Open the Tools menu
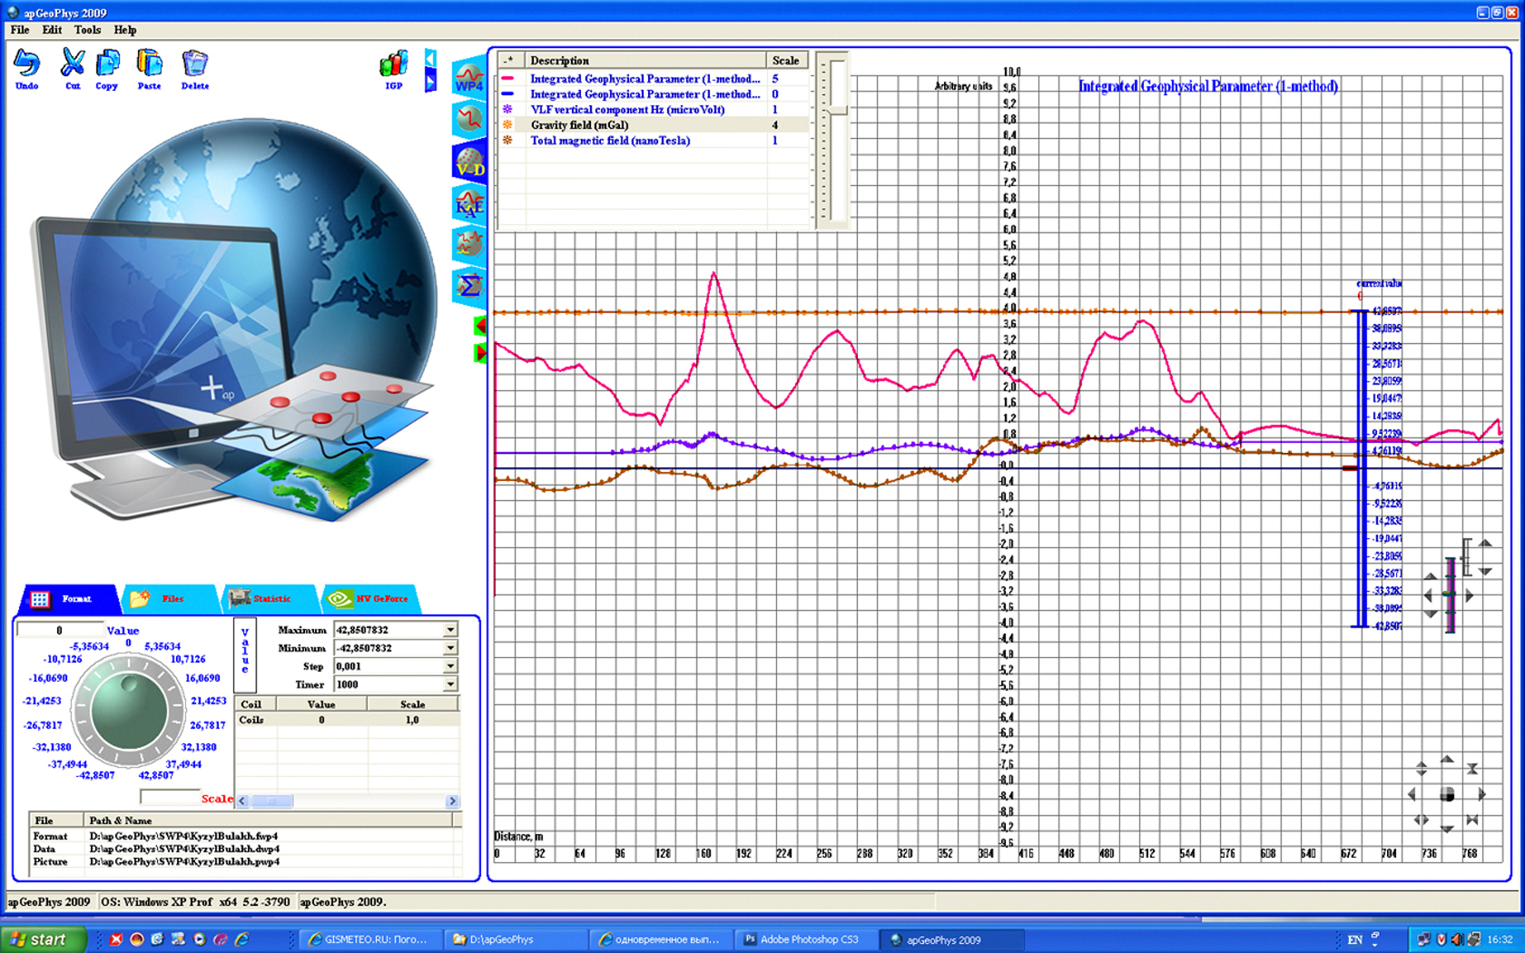 [x=87, y=30]
